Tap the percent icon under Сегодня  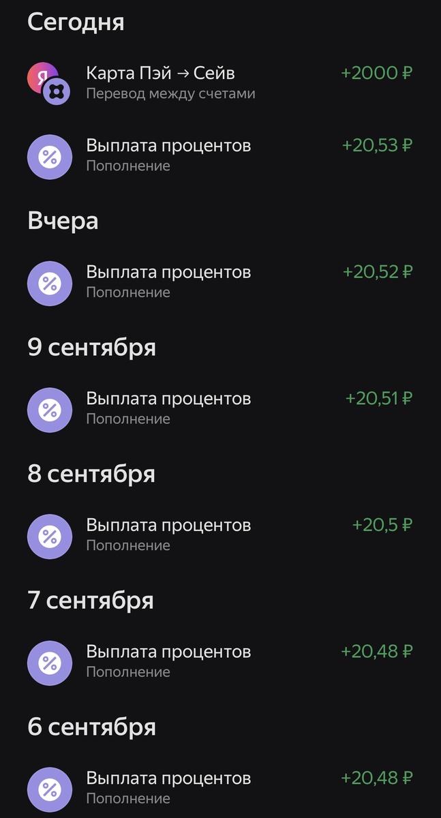point(49,157)
